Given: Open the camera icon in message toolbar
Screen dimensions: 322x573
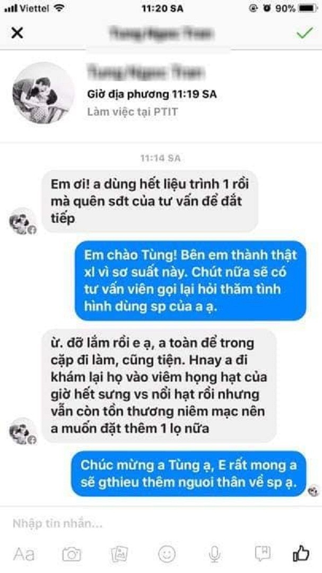Looking at the screenshot, I should click(x=71, y=554).
